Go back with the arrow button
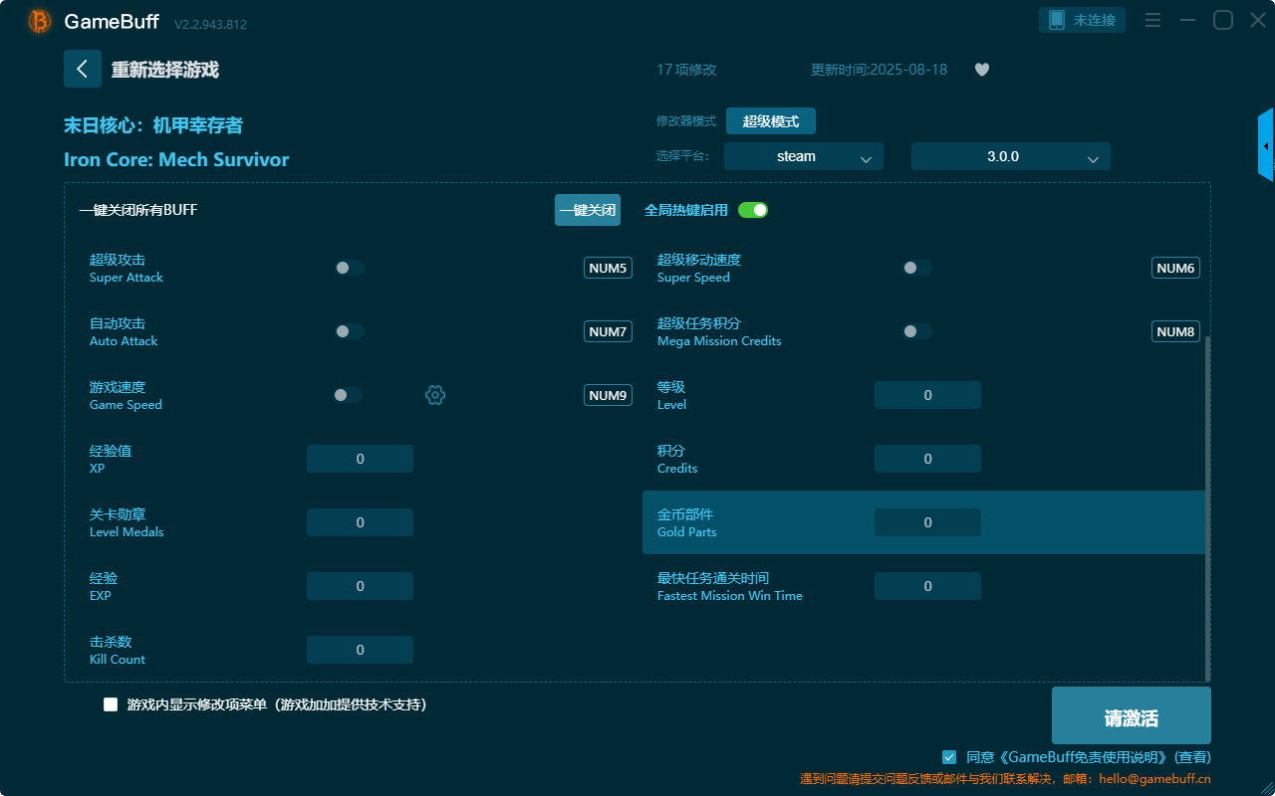 tap(83, 69)
